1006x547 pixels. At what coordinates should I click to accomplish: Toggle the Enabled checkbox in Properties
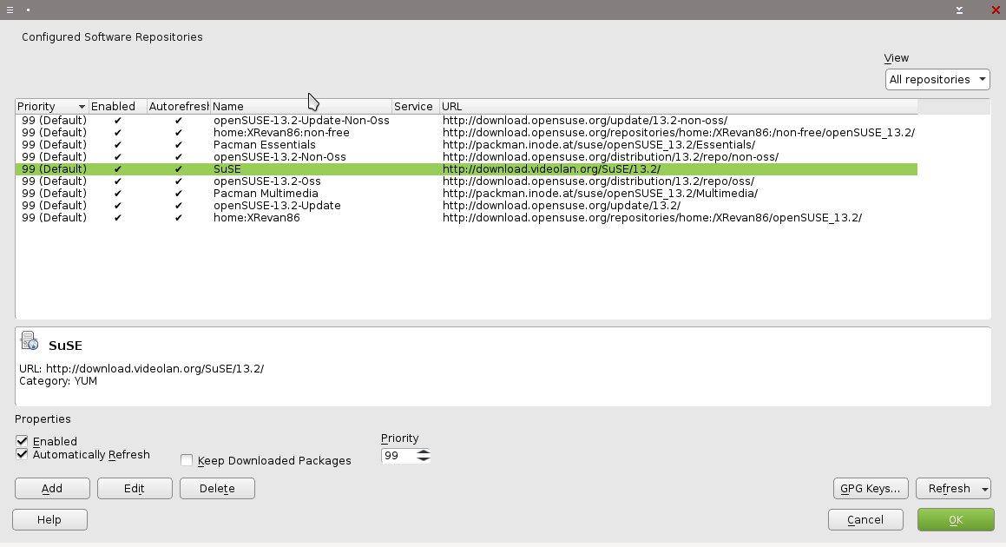point(23,441)
